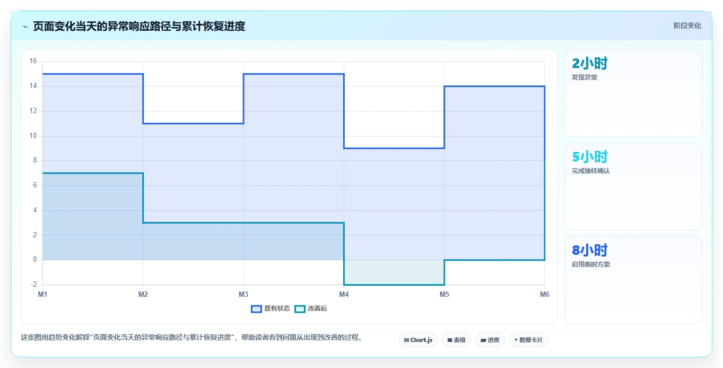Toggle the 改善后 legend swatch
The height and width of the screenshot is (368, 723).
[x=300, y=309]
